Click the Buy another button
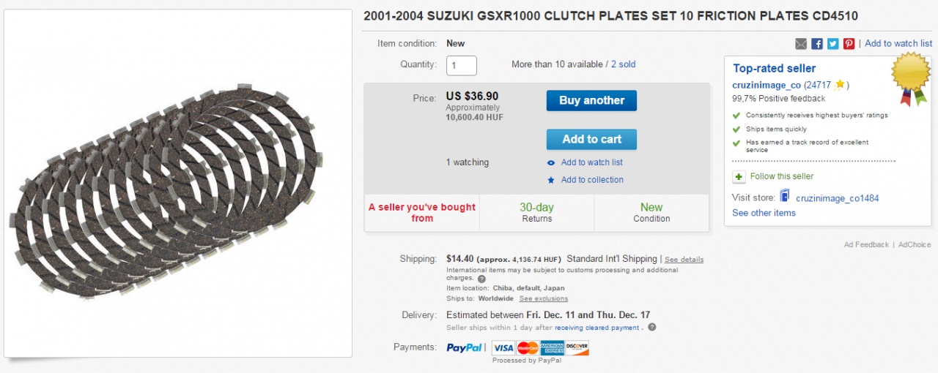This screenshot has height=373, width=938. pos(591,101)
